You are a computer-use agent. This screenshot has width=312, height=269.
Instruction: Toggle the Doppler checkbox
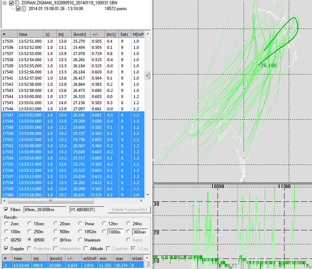pos(6,249)
